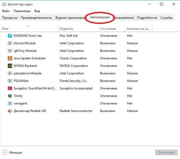Select the PSUAMain entry icon
180x159 pixels.
(10, 81)
